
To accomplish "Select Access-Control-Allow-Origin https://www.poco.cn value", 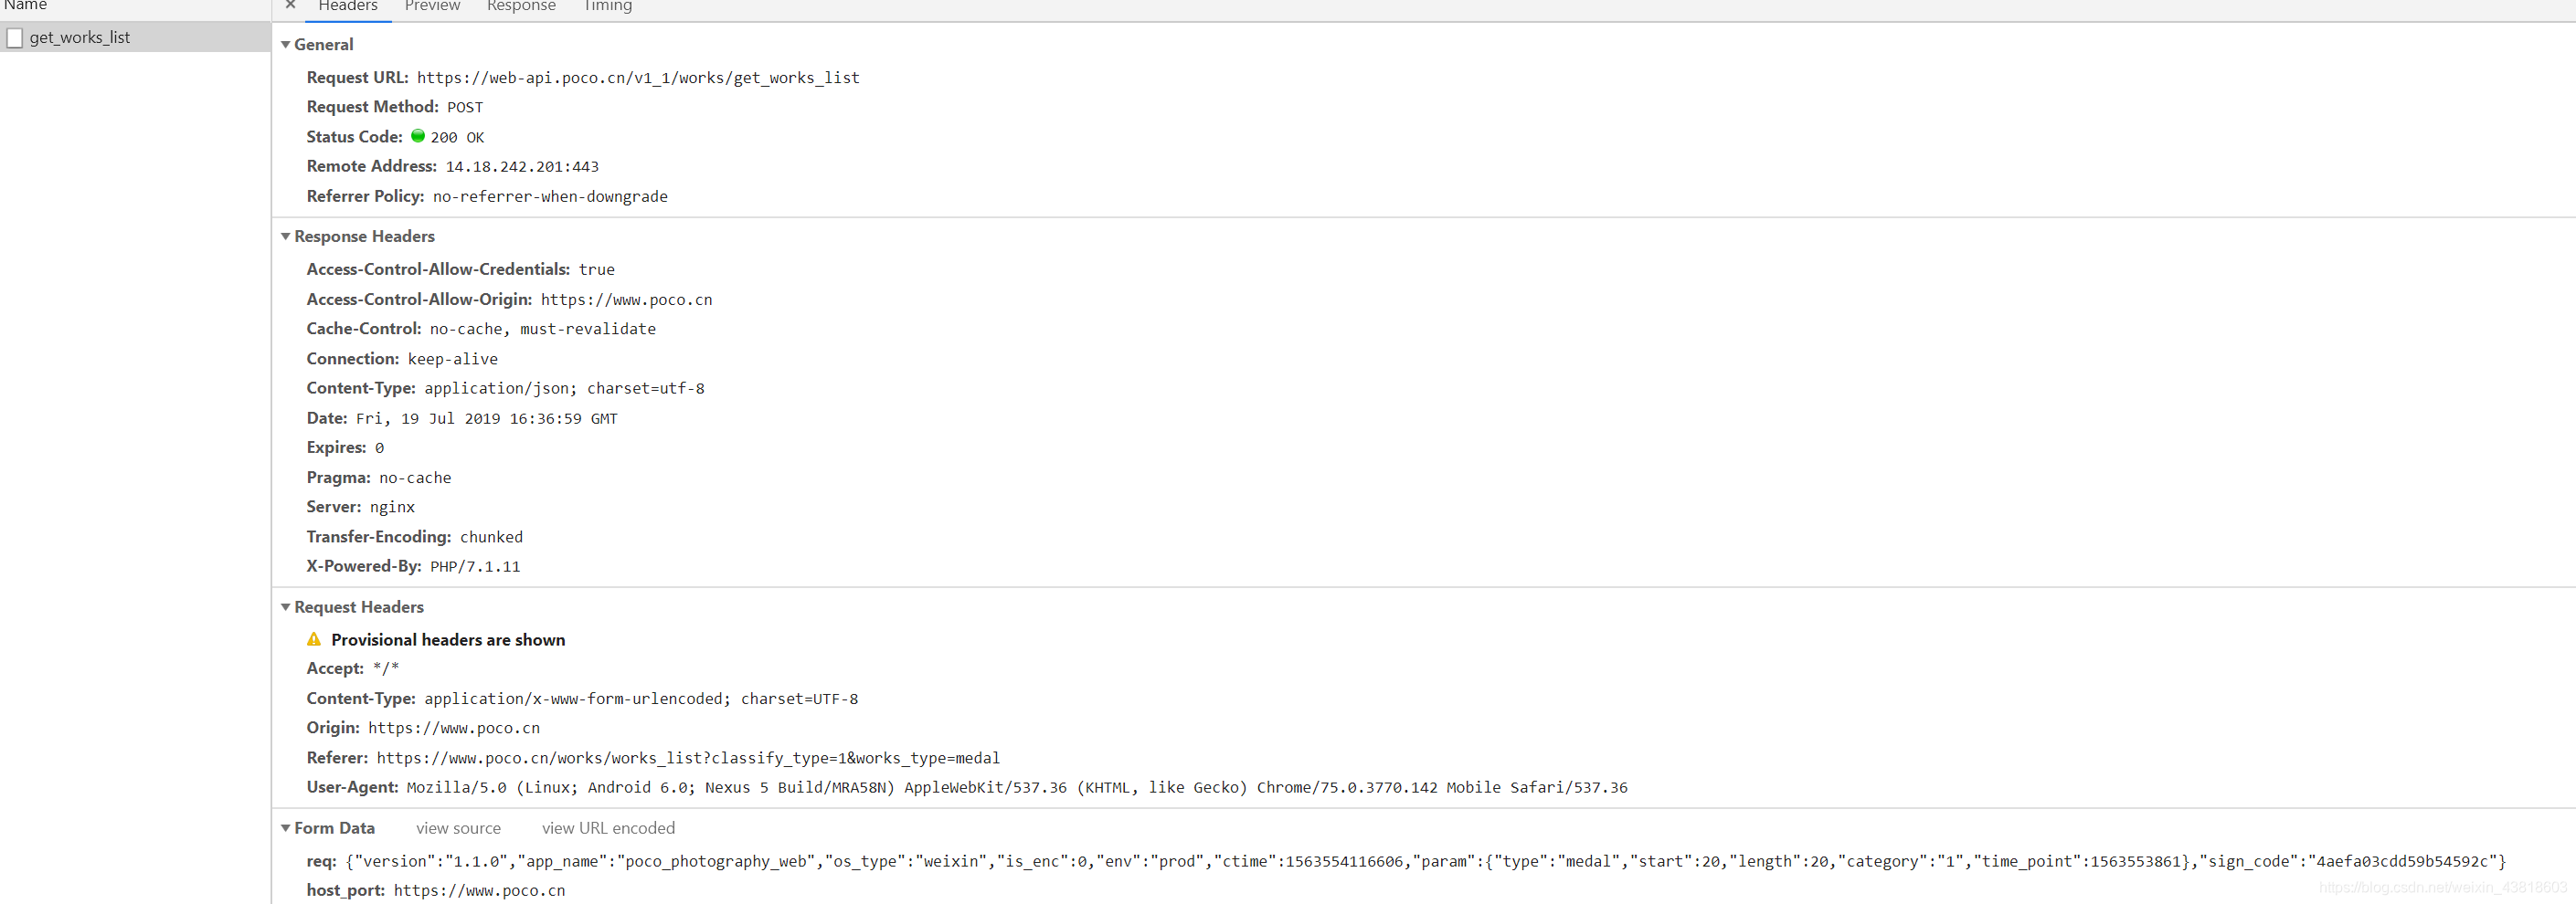I will coord(627,300).
